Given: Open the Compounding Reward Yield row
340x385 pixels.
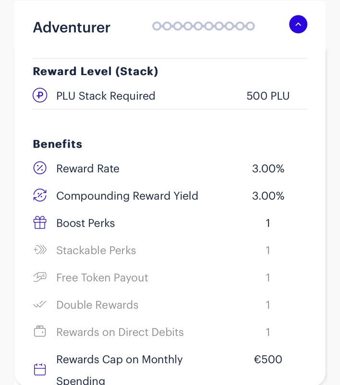Looking at the screenshot, I should (127, 196).
